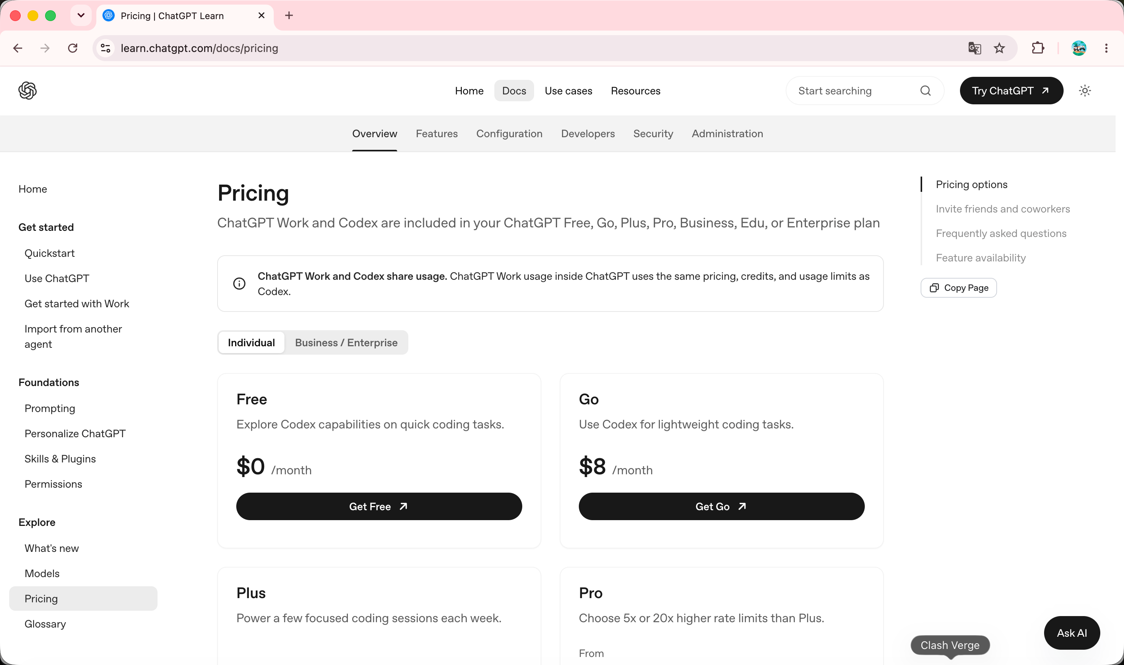Click the Get Go button

click(x=721, y=506)
